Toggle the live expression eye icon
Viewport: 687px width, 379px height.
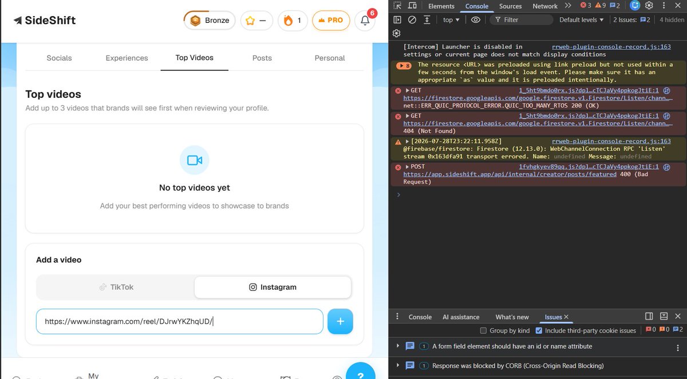[x=476, y=19]
